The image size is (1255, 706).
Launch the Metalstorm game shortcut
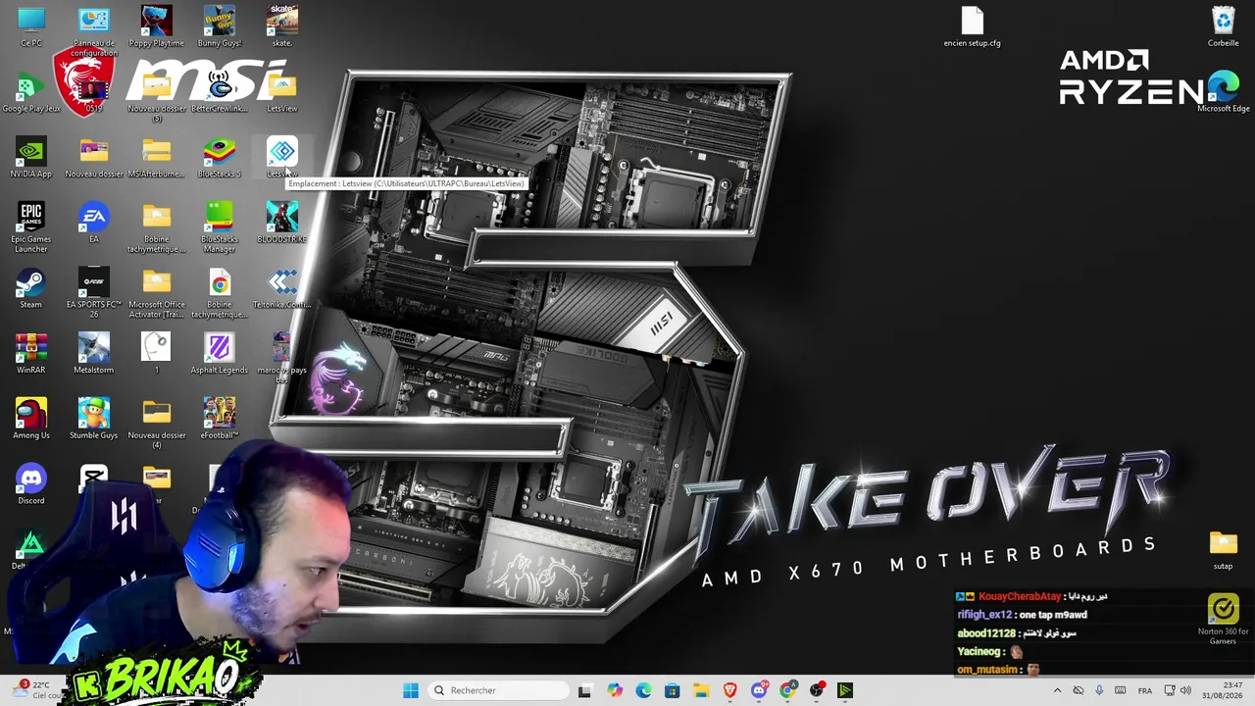coord(94,354)
